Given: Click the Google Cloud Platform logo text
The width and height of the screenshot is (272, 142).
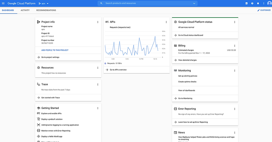Looking at the screenshot, I should point(21,3).
